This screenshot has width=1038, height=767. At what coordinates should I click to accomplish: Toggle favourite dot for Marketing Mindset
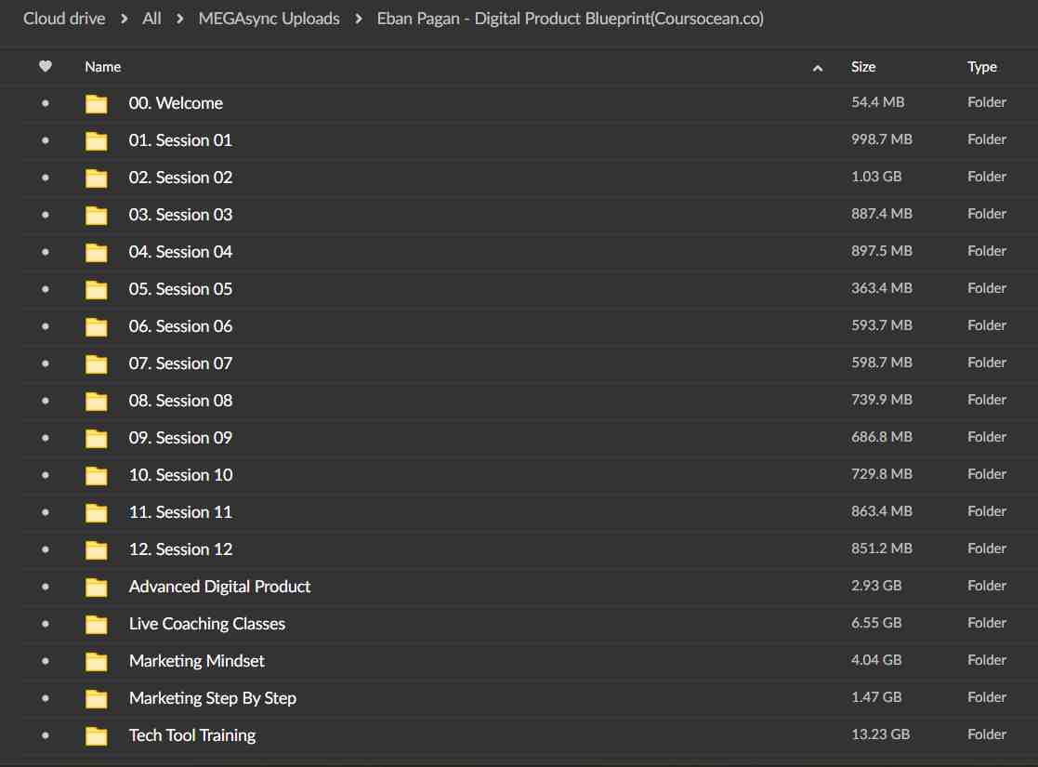[45, 661]
